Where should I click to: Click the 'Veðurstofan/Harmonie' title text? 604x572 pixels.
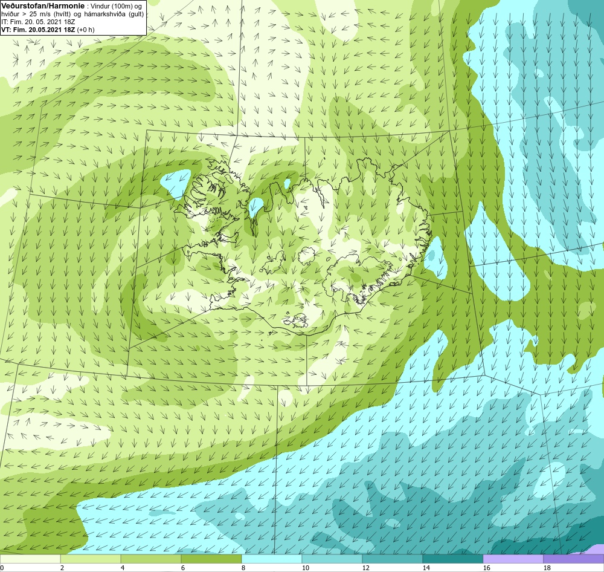(x=43, y=6)
